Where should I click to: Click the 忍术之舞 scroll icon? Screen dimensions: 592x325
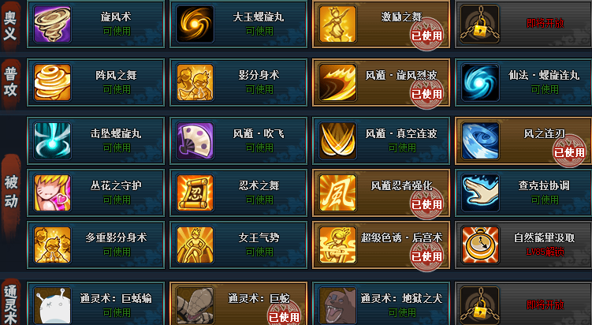(195, 192)
